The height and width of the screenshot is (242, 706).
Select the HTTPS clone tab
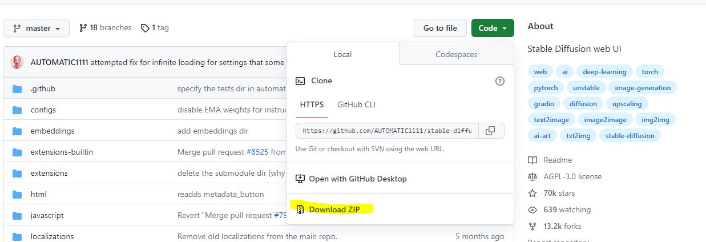(312, 104)
